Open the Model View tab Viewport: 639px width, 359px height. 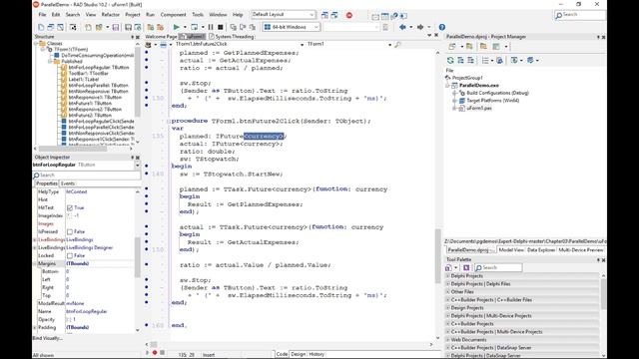511,250
